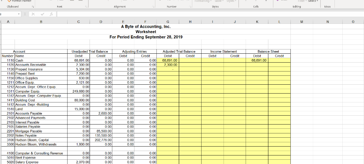This screenshot has width=364, height=164.
Task: Click the 'Income Statement' heading
Action: pos(224,52)
